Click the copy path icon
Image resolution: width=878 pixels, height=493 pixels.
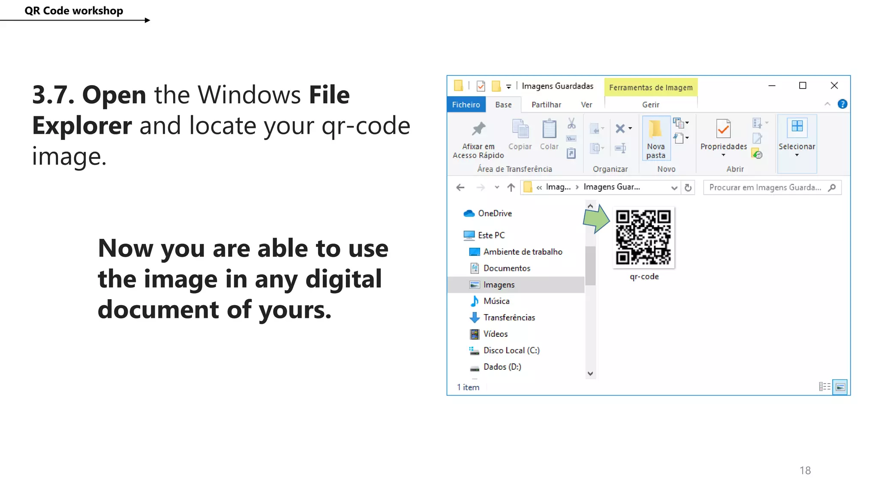(x=571, y=139)
